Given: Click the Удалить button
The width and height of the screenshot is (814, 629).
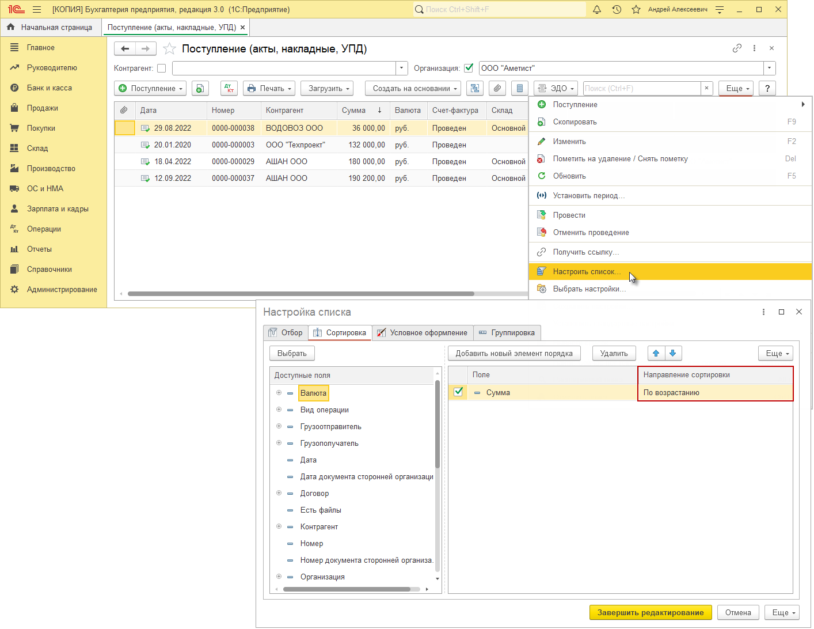Looking at the screenshot, I should click(614, 353).
